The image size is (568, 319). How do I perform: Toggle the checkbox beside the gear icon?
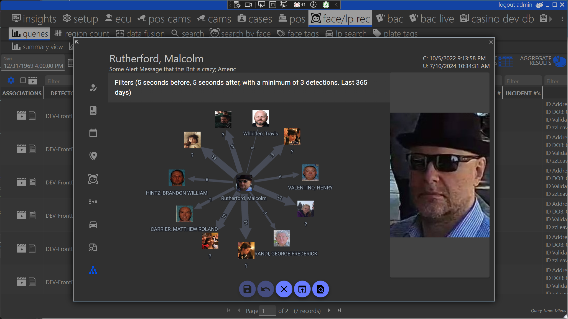pyautogui.click(x=23, y=80)
